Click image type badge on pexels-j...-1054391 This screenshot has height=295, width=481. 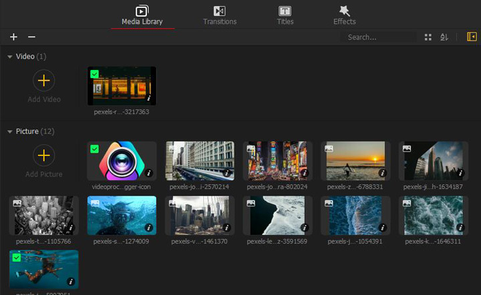pyautogui.click(x=329, y=204)
